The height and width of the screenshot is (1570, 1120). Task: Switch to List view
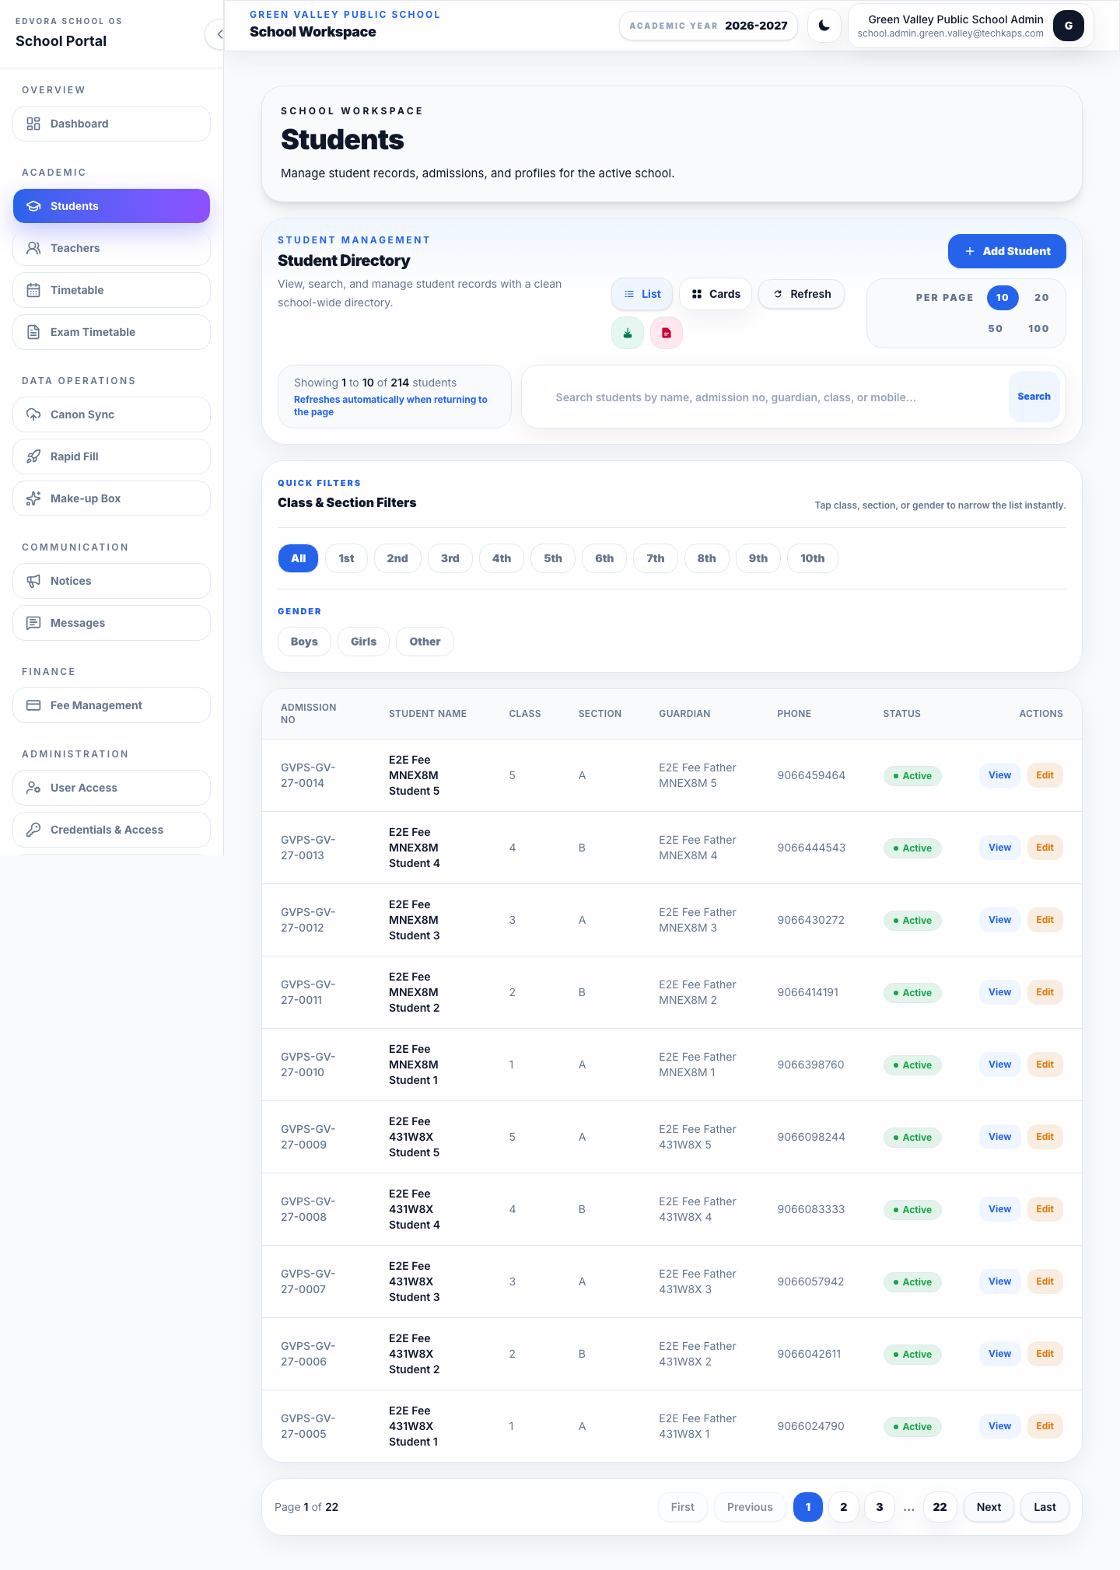pyautogui.click(x=642, y=294)
